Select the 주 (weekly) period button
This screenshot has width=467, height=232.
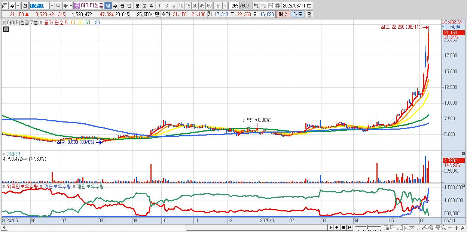[115, 6]
